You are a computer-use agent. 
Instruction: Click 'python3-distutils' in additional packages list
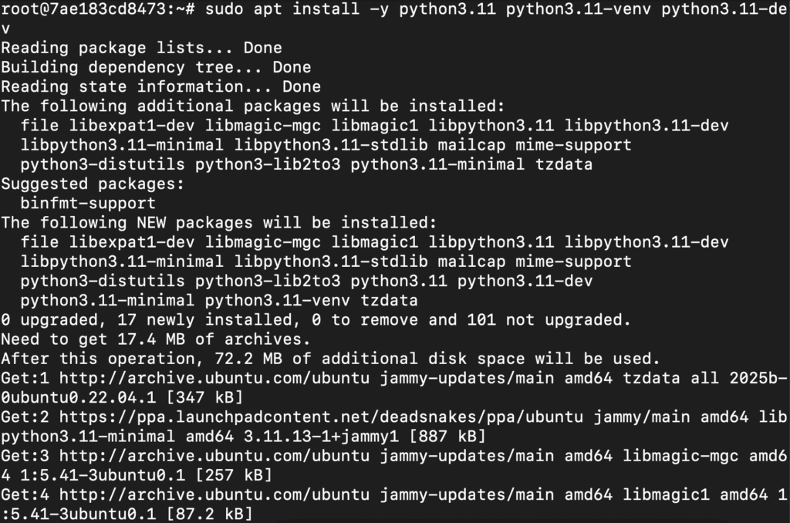click(x=103, y=164)
